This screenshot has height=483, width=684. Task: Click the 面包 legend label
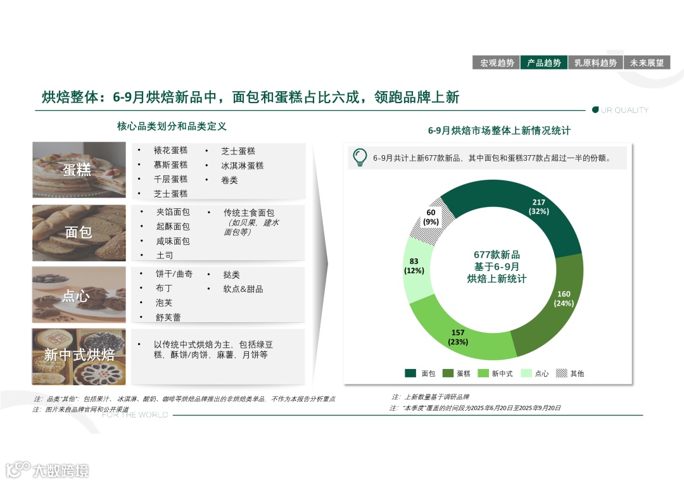point(428,373)
